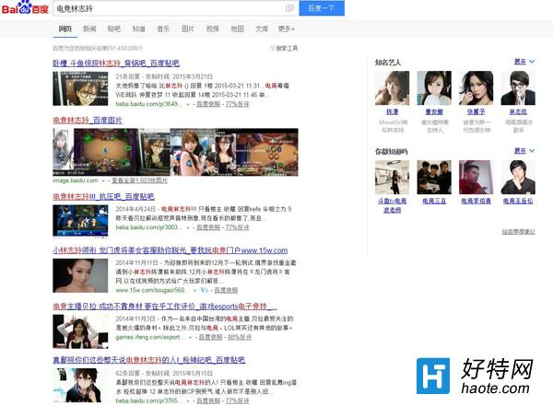553x406 pixels.
Task: Open the 林志炫 name link
Action: [x=518, y=111]
